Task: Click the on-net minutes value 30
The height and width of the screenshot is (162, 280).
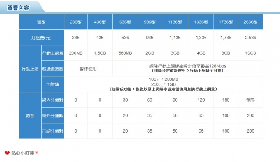Action: point(125,100)
